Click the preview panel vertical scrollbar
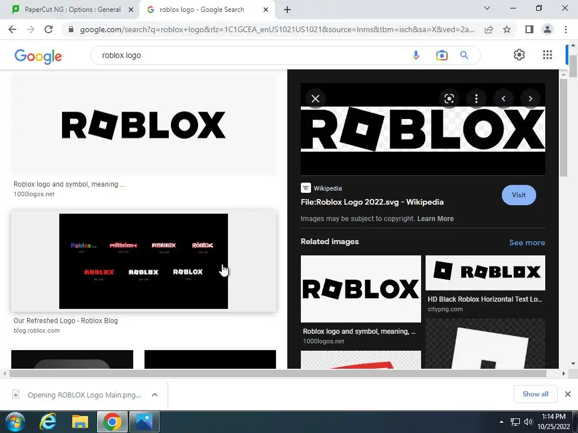Screen dimensions: 578x433 tap(563, 128)
